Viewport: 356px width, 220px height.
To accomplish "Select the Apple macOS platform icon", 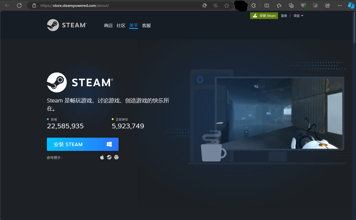I will 102,157.
